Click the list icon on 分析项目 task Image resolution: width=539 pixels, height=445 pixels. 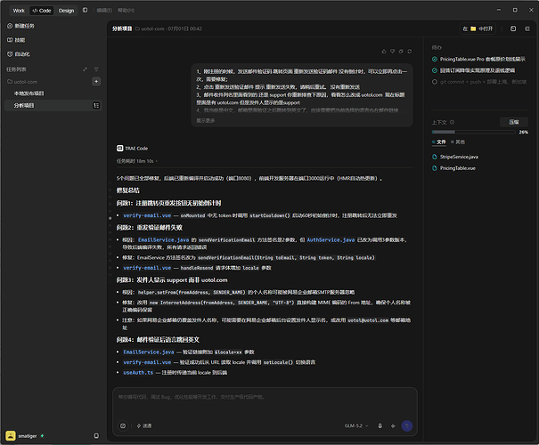click(x=96, y=105)
